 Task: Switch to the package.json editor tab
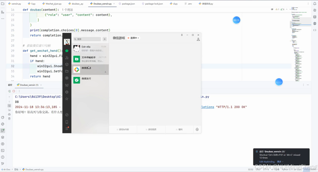[x=127, y=4]
